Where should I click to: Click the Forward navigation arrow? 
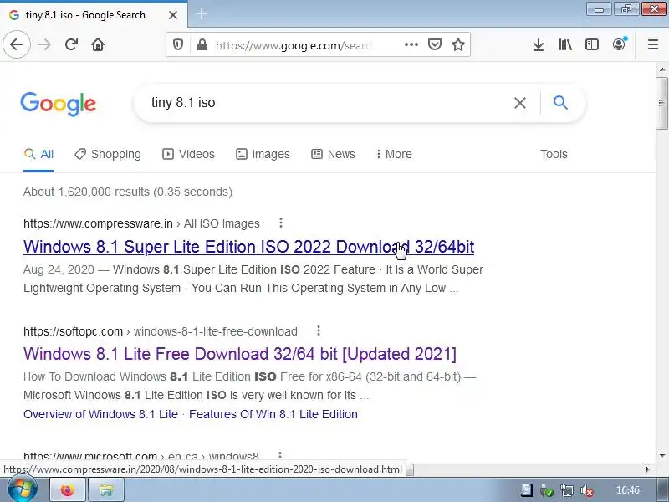pos(44,44)
